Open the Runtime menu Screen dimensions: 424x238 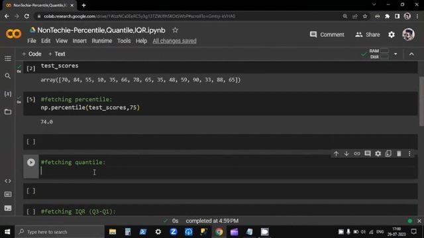[x=101, y=41]
